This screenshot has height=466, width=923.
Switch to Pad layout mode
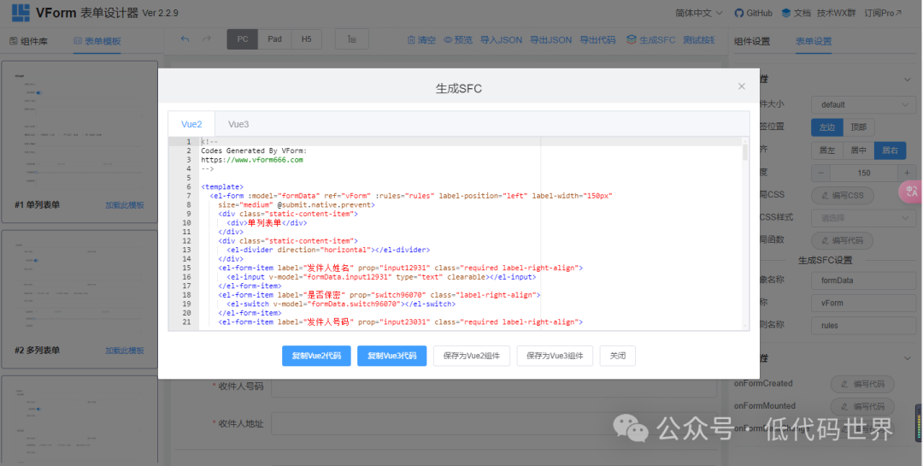[274, 39]
